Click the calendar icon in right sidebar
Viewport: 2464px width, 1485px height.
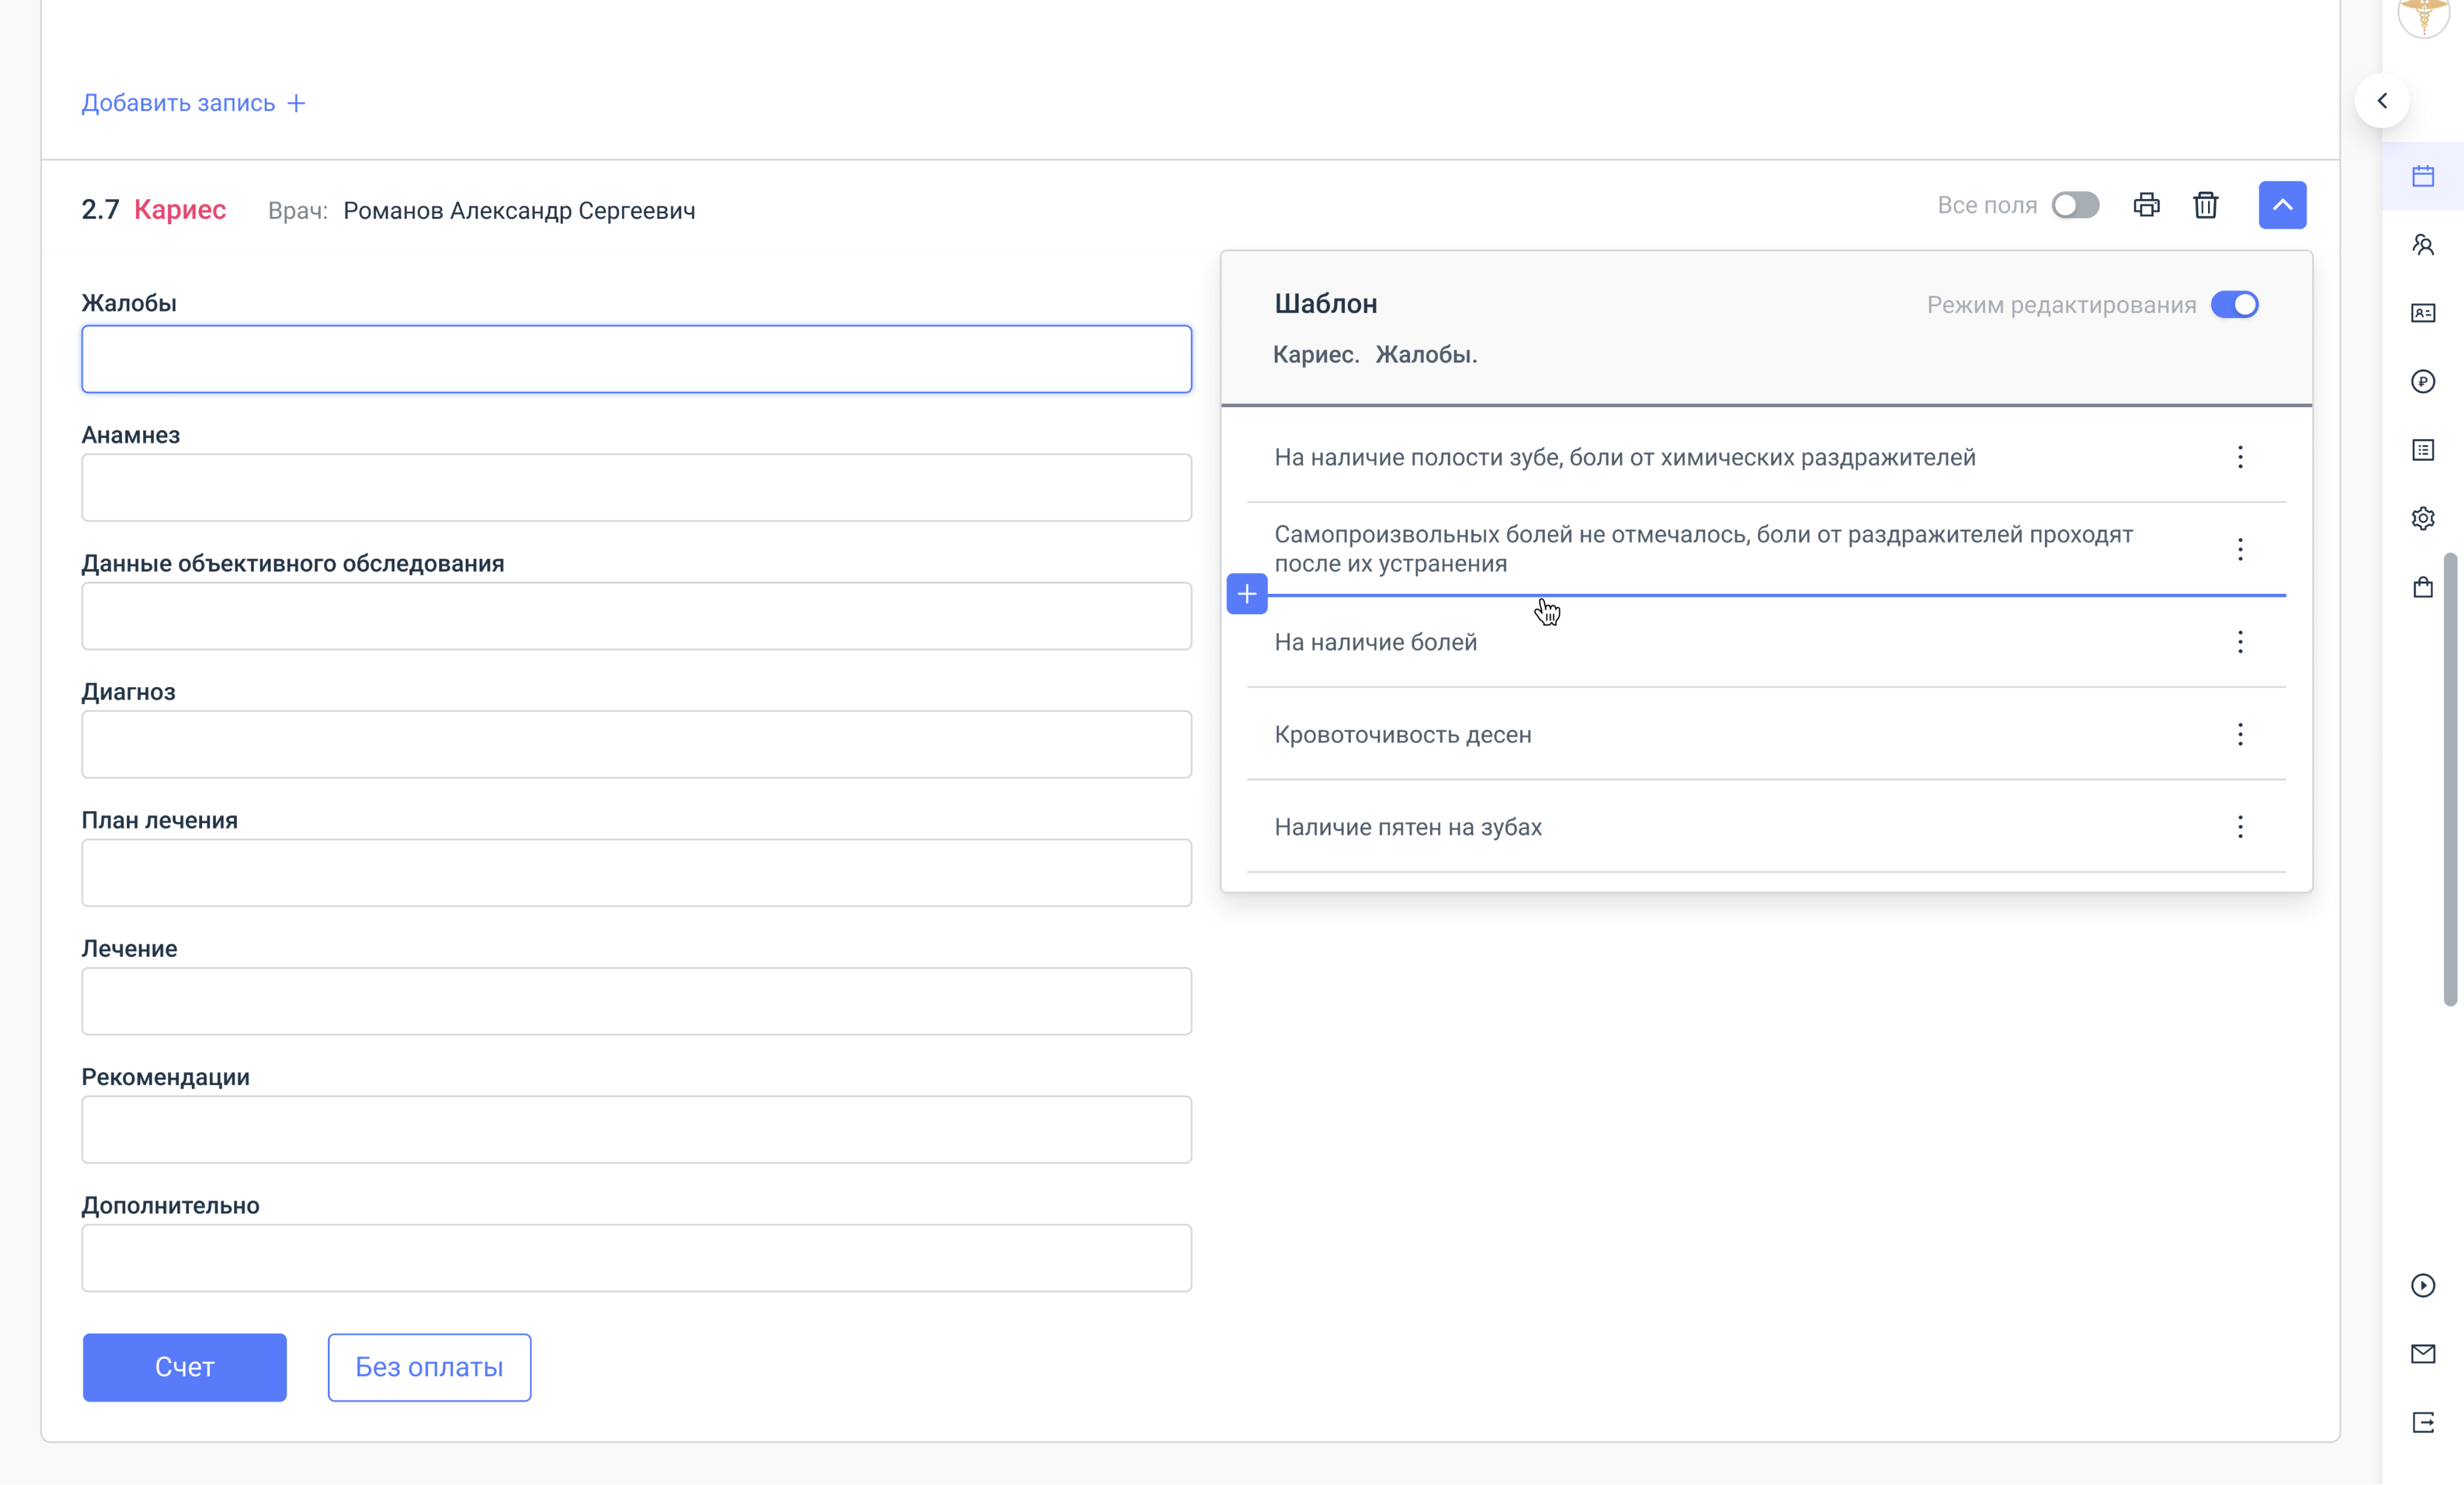pyautogui.click(x=2423, y=176)
